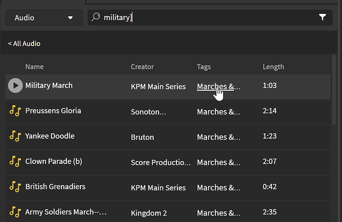Click the Score Productio... creator entry

pos(161,163)
